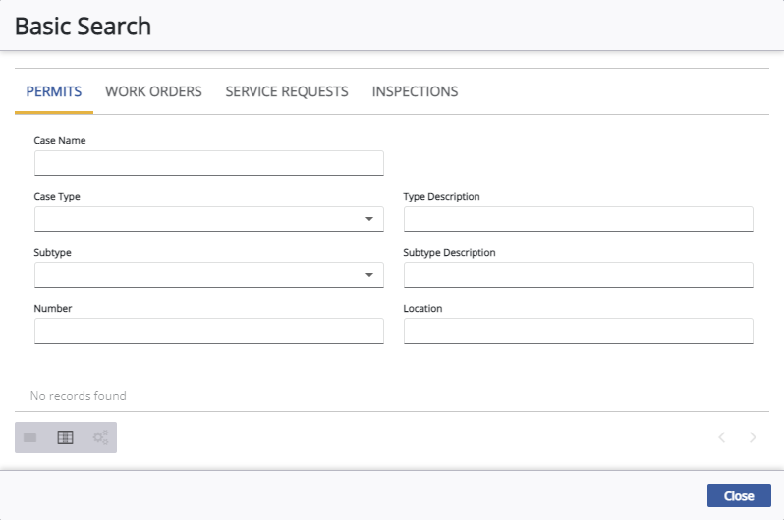Viewport: 784px width, 520px height.
Task: Switch to the Service Requests tab
Action: pos(287,91)
